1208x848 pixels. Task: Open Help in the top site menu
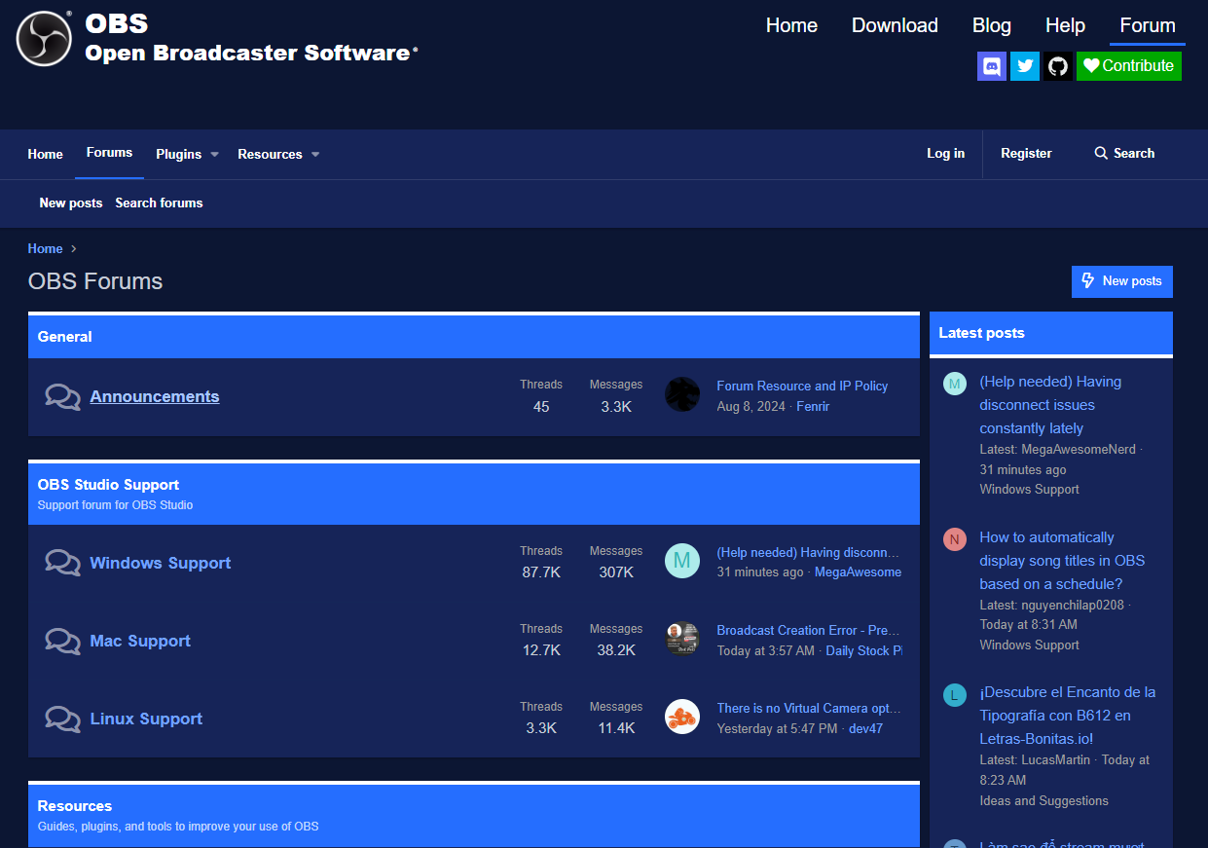point(1065,25)
